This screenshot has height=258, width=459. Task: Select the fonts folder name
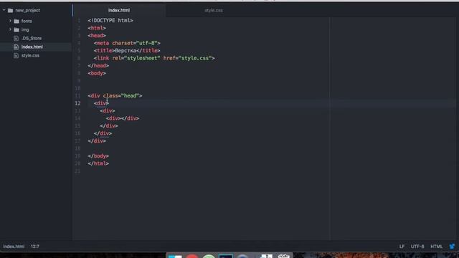(x=27, y=21)
